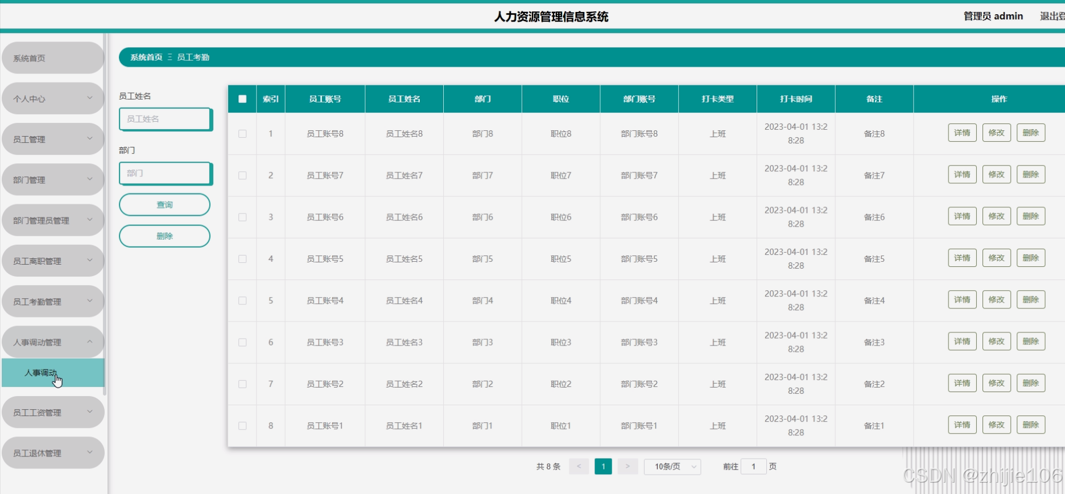Check the row with 员工账号4
Screen dimensions: 1065x494
[242, 300]
